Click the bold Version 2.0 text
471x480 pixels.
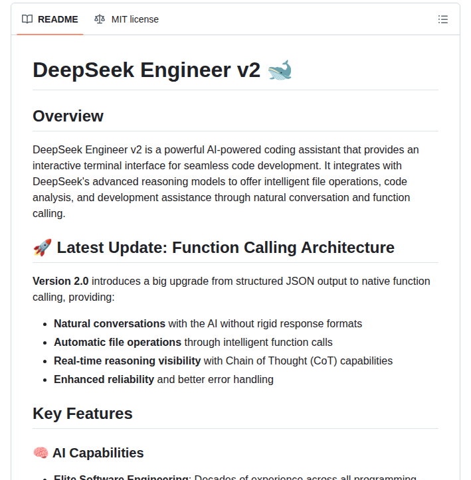coord(60,281)
